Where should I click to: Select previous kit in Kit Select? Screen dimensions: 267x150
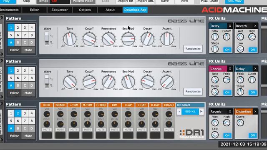point(179,112)
